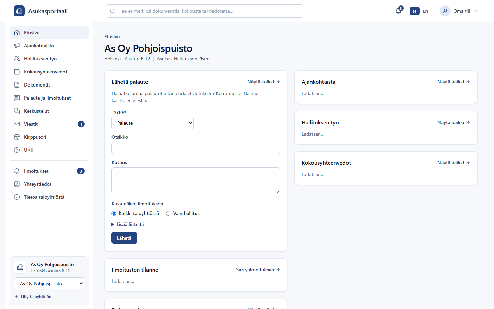This screenshot has width=494, height=309.
Task: Open UKK sidebar item
Action: (x=49, y=150)
